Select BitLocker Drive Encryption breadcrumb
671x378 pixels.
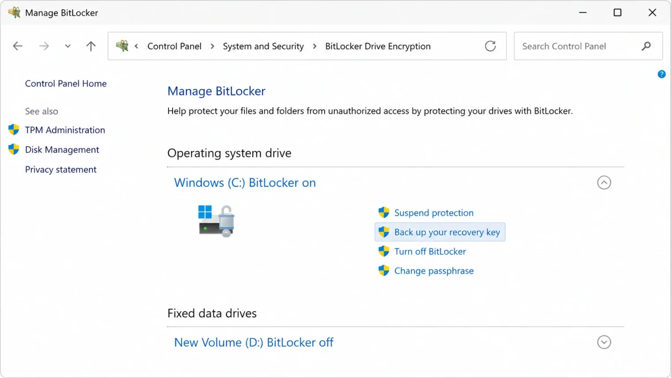point(378,46)
